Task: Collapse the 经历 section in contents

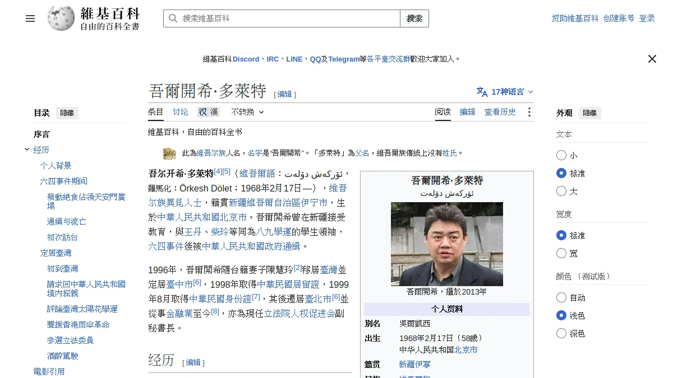Action: coord(27,150)
